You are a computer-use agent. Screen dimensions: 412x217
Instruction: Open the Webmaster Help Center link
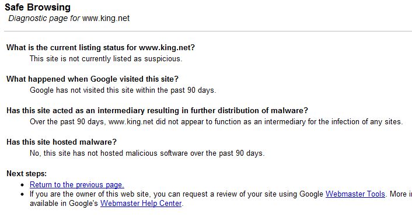point(141,204)
